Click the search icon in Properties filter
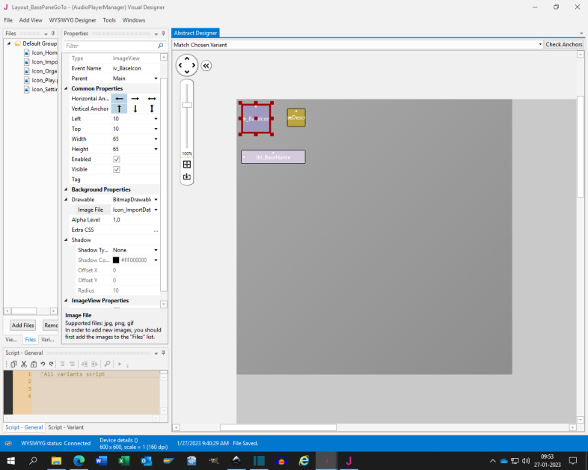 (161, 46)
